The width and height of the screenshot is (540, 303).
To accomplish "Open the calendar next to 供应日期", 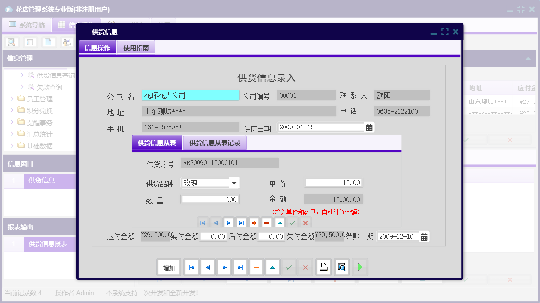I will (x=369, y=126).
